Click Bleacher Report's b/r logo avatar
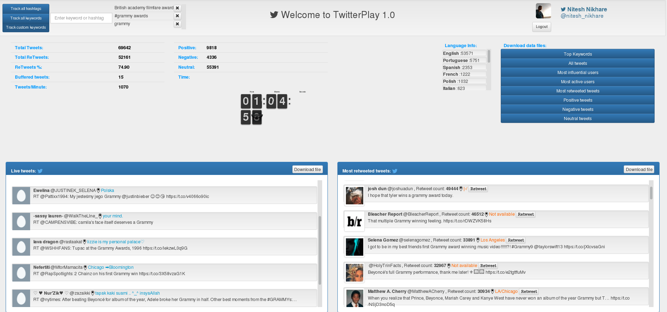The width and height of the screenshot is (667, 312). [354, 221]
